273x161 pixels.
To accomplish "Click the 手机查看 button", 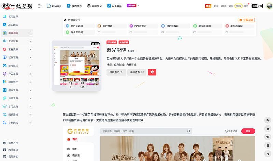I will [137, 72].
